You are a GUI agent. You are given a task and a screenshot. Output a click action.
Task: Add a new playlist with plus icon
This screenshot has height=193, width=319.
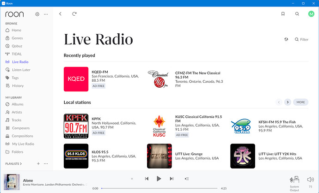pos(38,163)
